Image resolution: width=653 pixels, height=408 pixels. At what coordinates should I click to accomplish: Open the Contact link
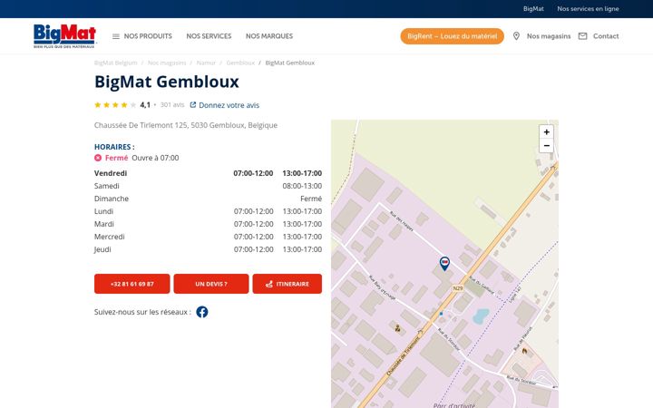(x=606, y=36)
